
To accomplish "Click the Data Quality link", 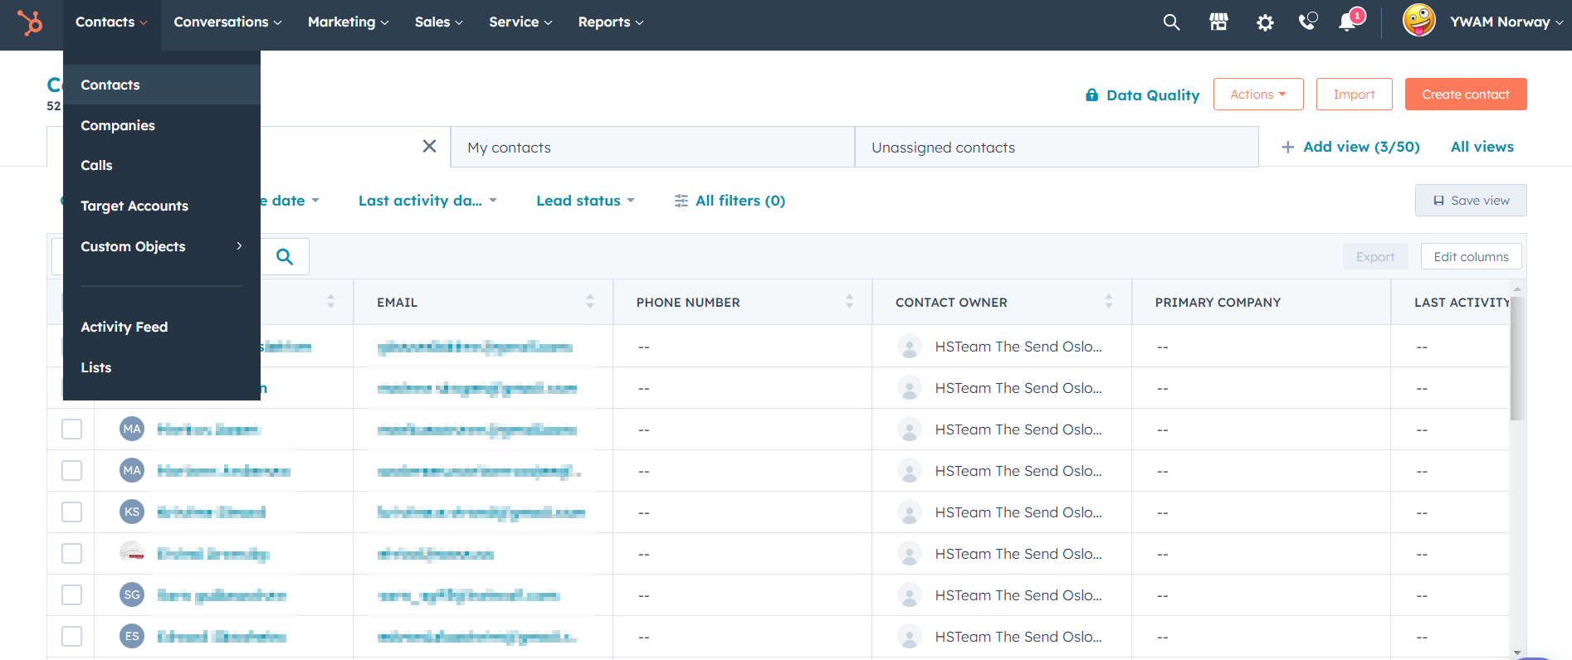I will coord(1153,95).
